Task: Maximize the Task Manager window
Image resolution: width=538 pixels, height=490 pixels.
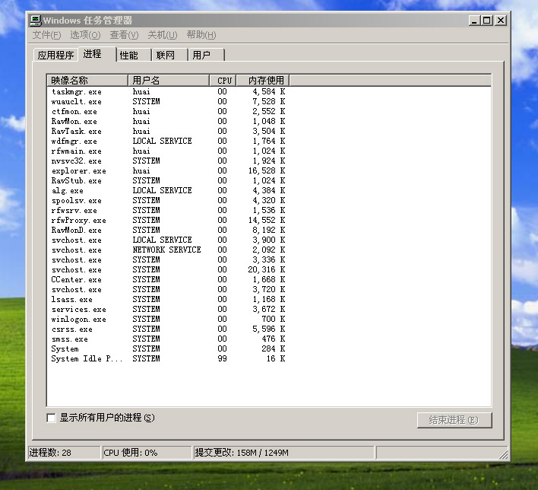Action: pos(486,21)
